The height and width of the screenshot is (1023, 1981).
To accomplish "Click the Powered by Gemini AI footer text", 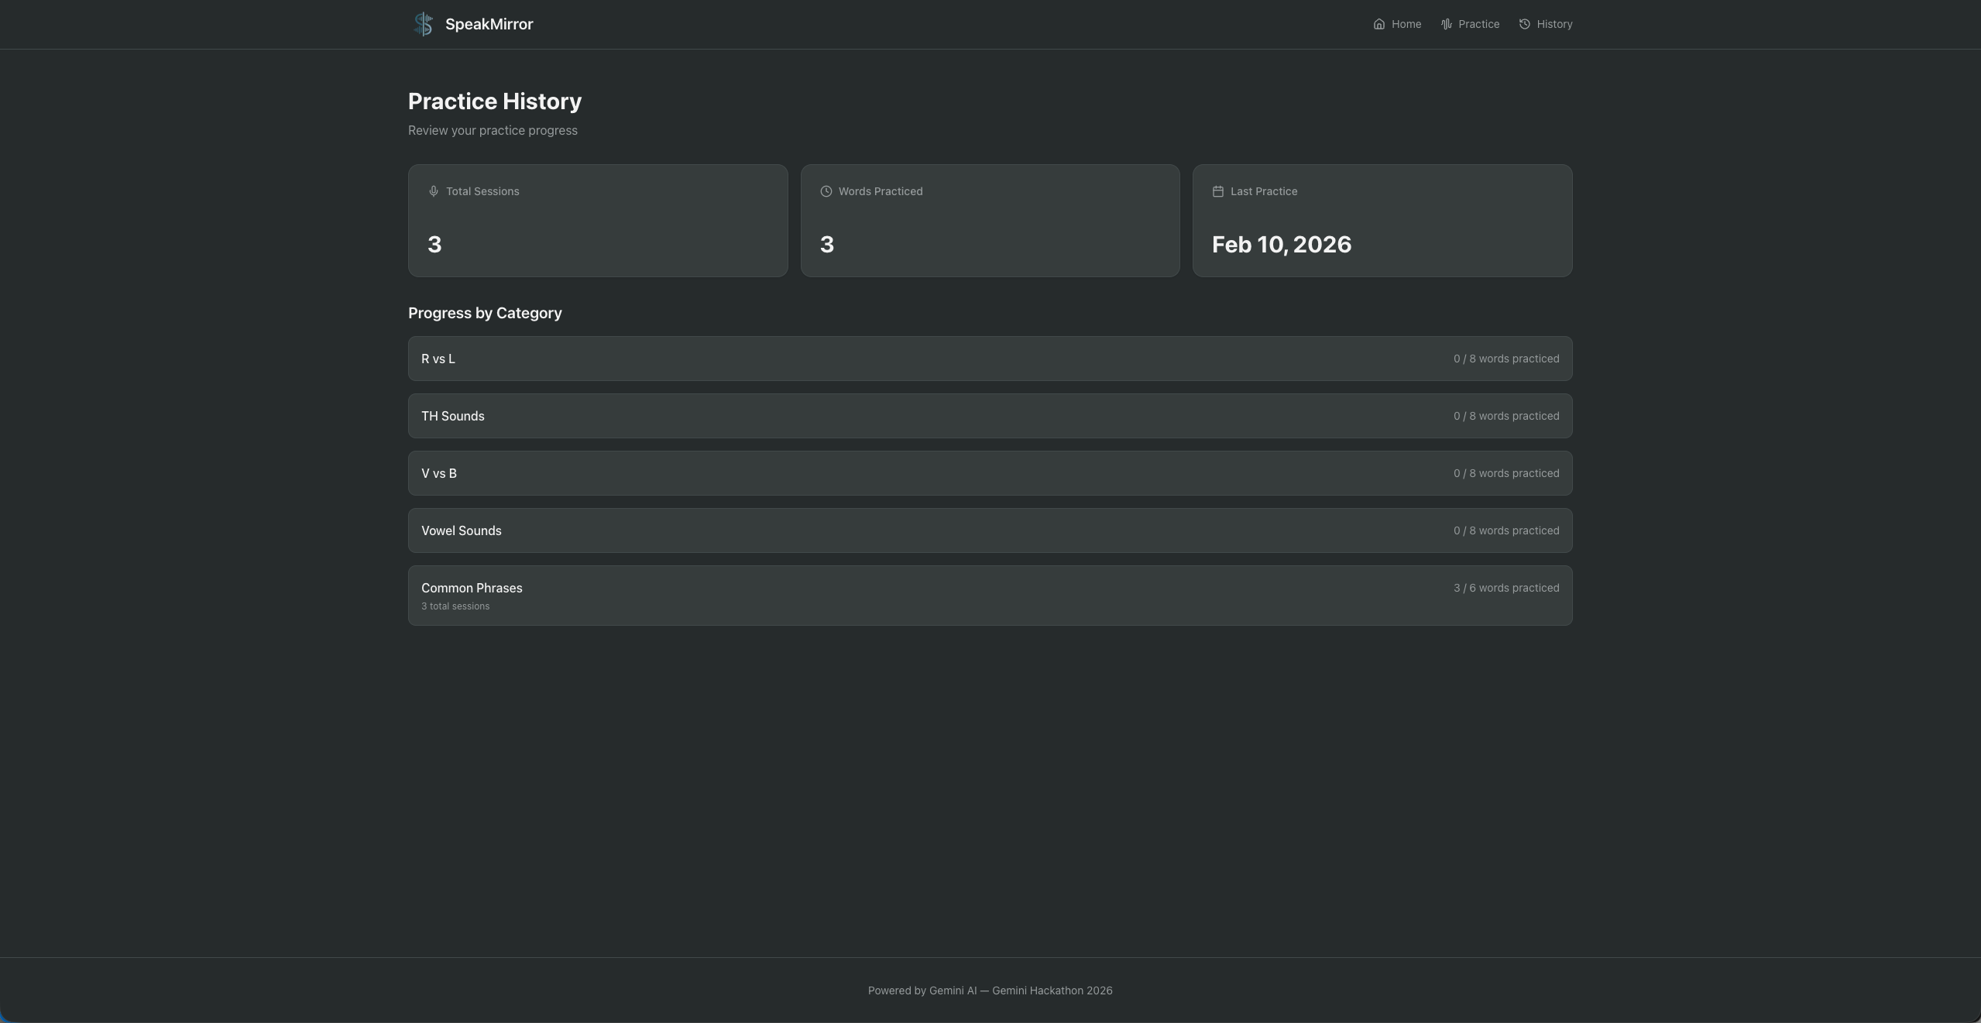I will (x=990, y=990).
